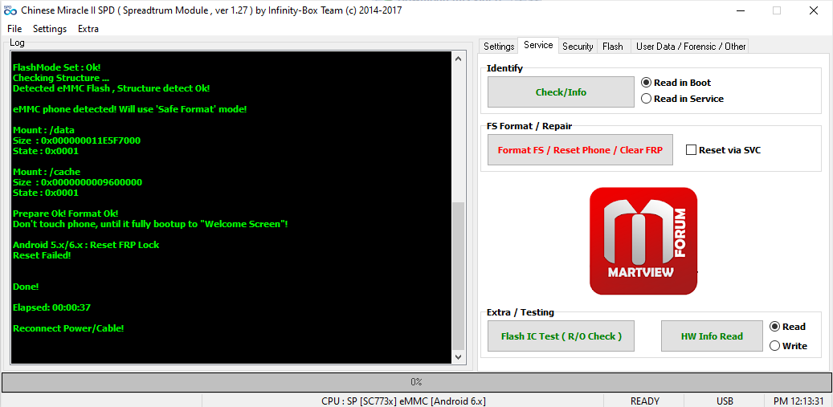
Task: Click the Martview Forum logo image
Action: click(643, 241)
